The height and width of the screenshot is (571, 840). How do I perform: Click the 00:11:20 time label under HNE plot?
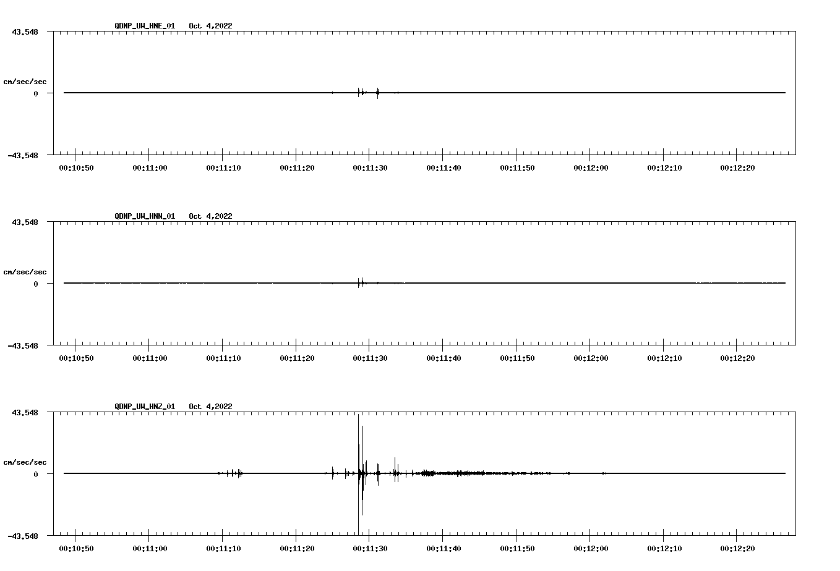(298, 168)
